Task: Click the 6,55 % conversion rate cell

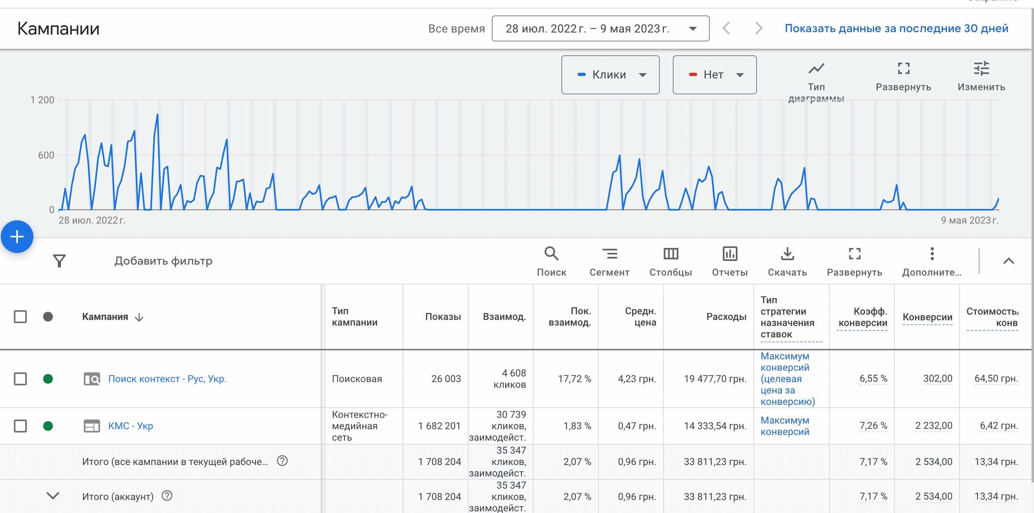Action: pyautogui.click(x=873, y=378)
